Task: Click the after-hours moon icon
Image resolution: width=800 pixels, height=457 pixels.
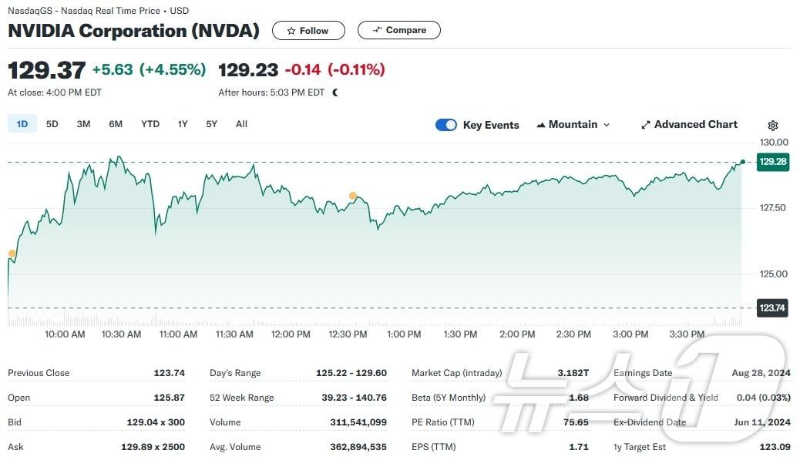Action: pyautogui.click(x=335, y=92)
